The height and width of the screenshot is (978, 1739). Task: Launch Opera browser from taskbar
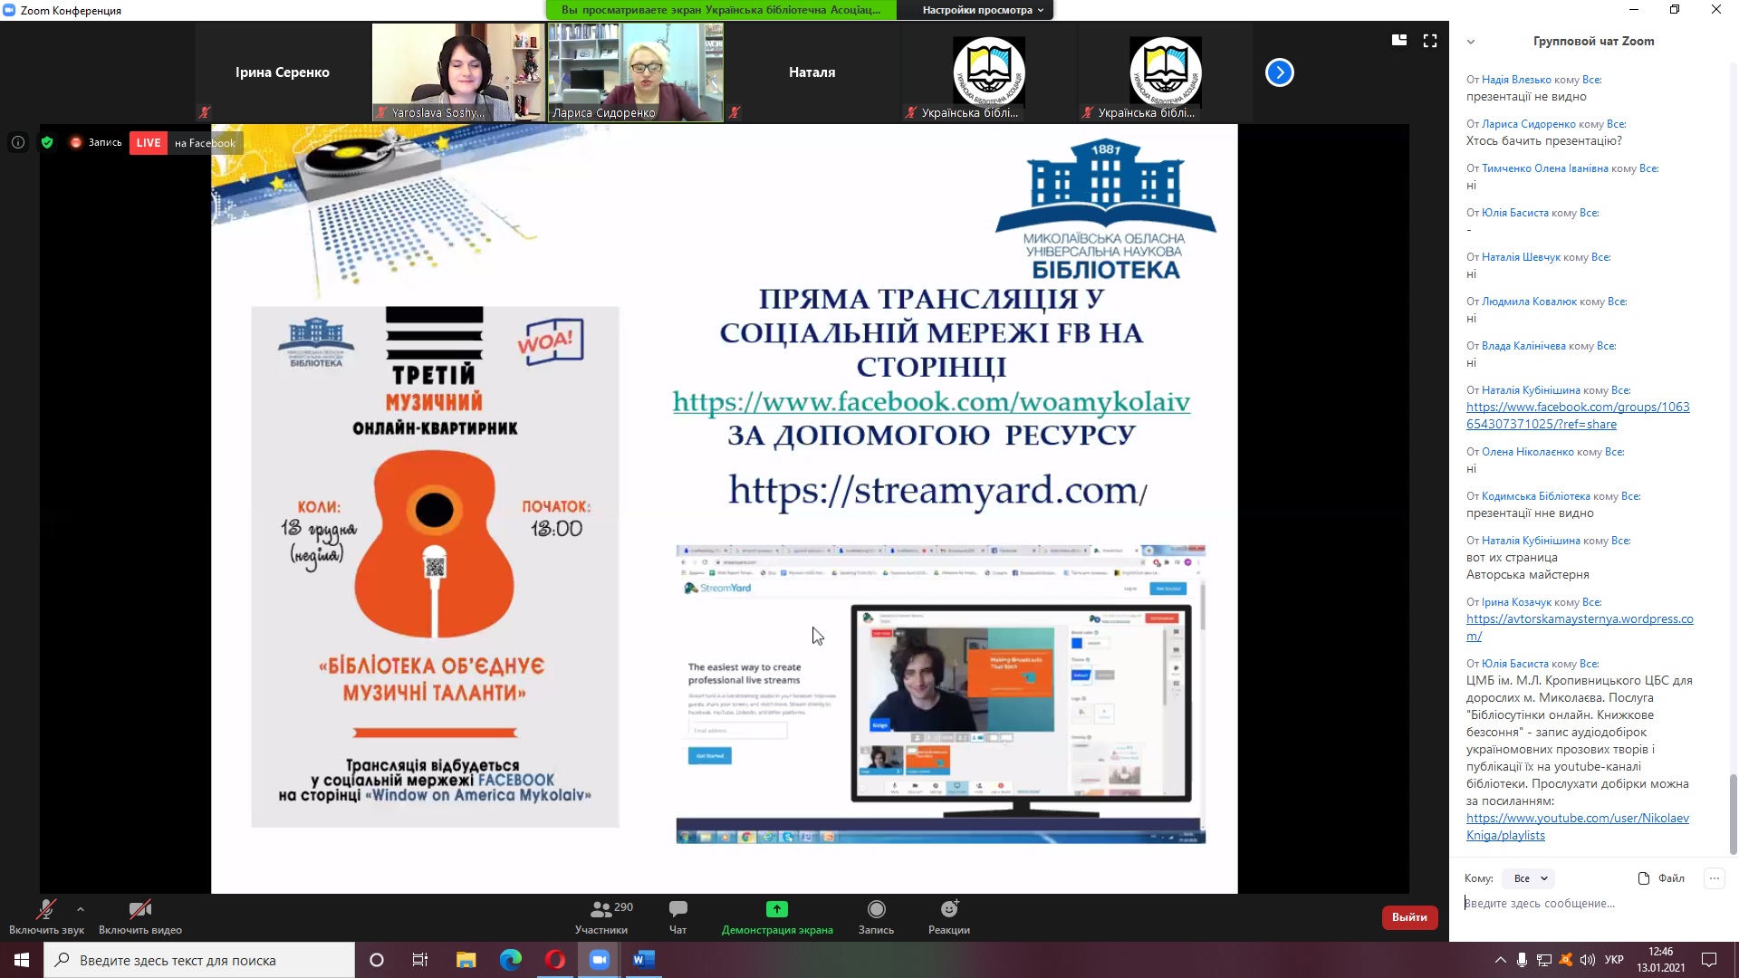tap(554, 960)
